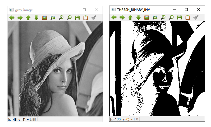Minimize the gray_image window
Image resolution: width=211 pixels, height=127 pixels.
pos(72,10)
